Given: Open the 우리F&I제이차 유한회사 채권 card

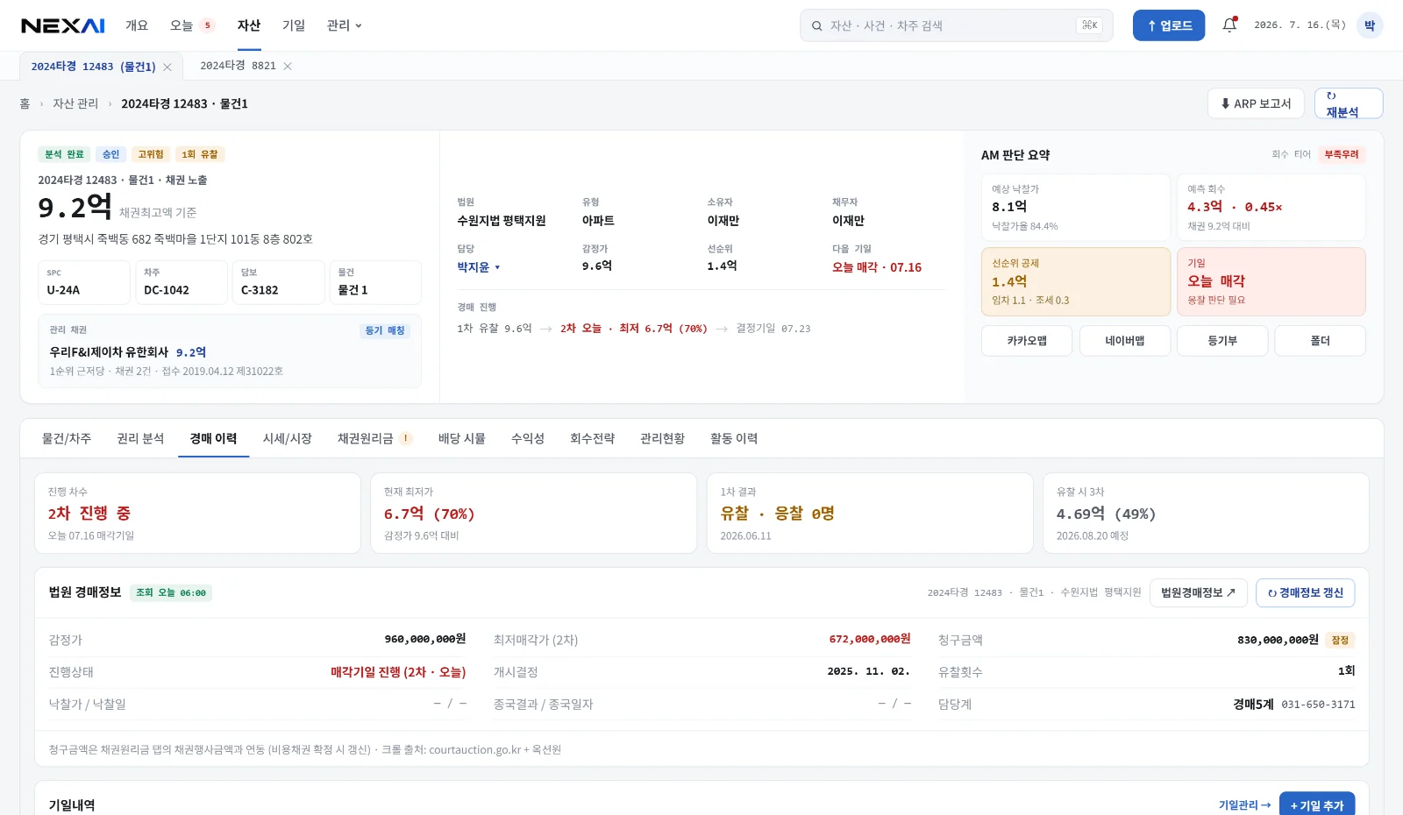Looking at the screenshot, I should coord(230,351).
